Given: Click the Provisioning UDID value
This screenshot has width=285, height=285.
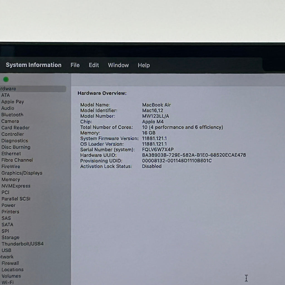Looking at the screenshot, I should click(x=177, y=161).
